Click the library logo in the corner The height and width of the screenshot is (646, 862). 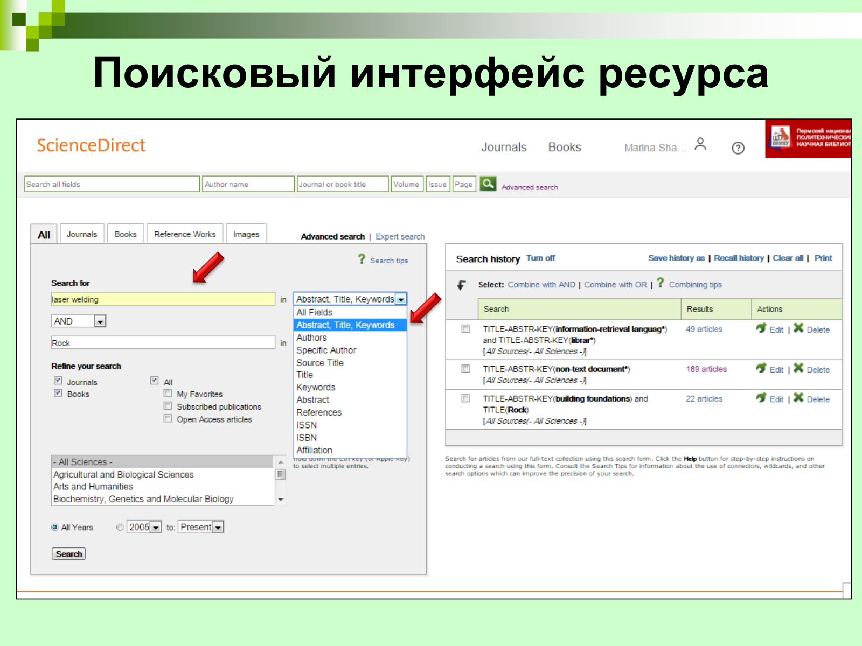pyautogui.click(x=808, y=138)
